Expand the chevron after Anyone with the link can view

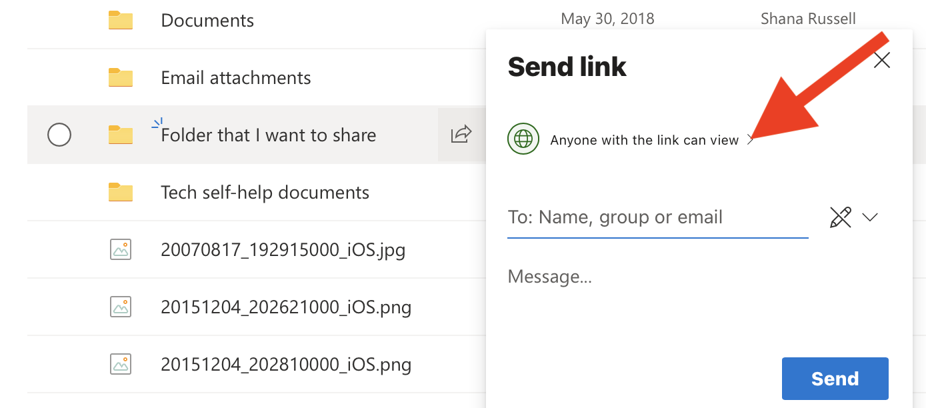(751, 140)
